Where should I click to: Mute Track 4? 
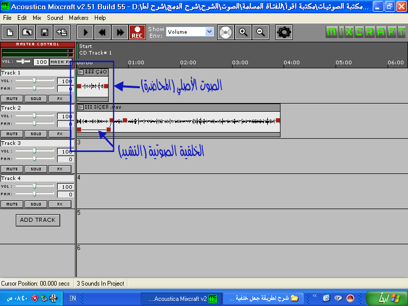coord(12,205)
